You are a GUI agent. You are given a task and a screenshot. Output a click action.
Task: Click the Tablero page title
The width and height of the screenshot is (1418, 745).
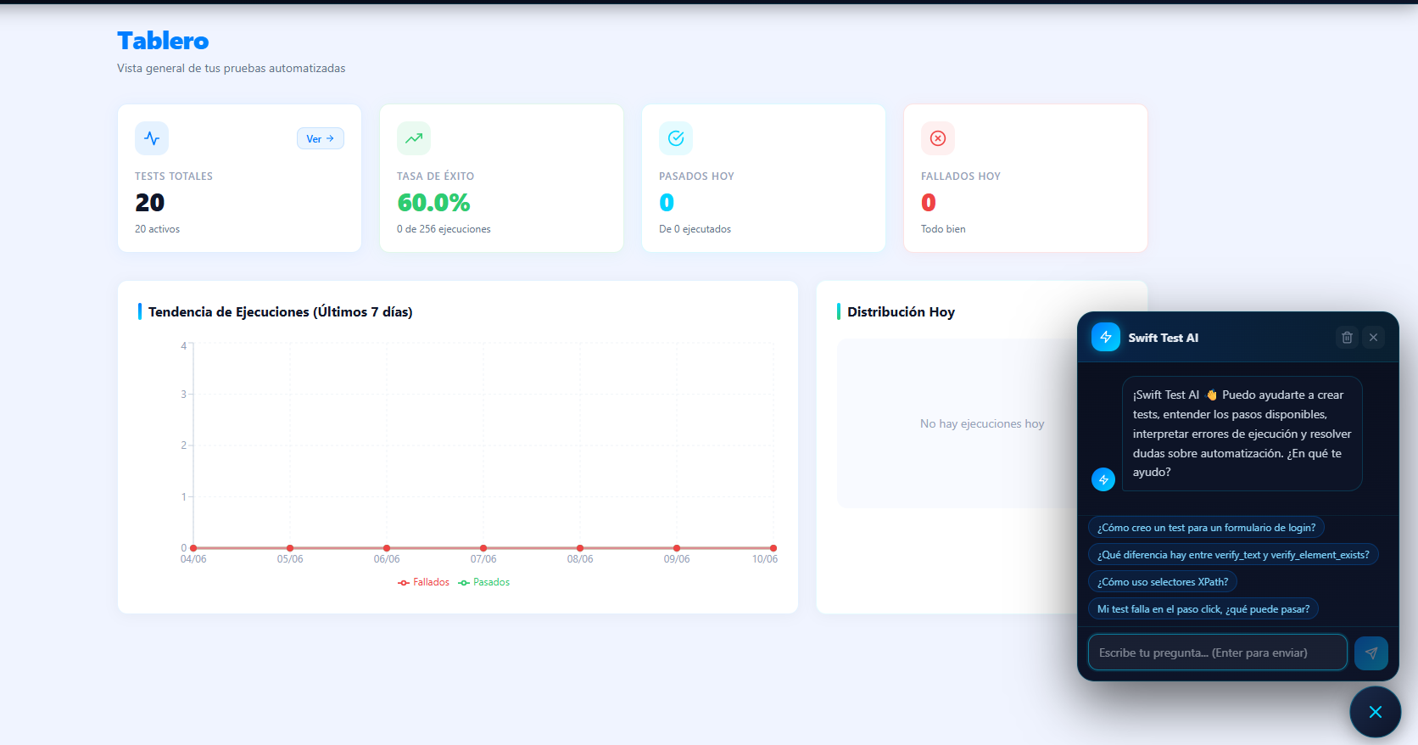click(x=163, y=41)
